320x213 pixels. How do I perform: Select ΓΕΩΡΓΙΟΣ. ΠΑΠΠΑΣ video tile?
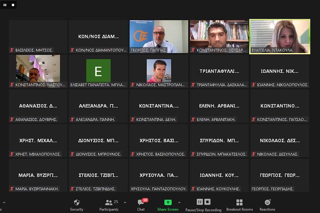pyautogui.click(x=159, y=37)
